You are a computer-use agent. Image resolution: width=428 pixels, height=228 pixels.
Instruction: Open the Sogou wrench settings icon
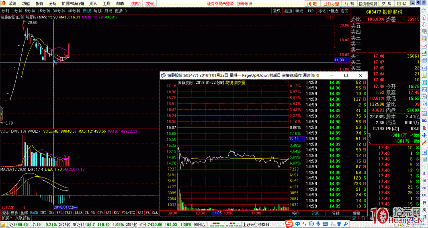pos(346,224)
